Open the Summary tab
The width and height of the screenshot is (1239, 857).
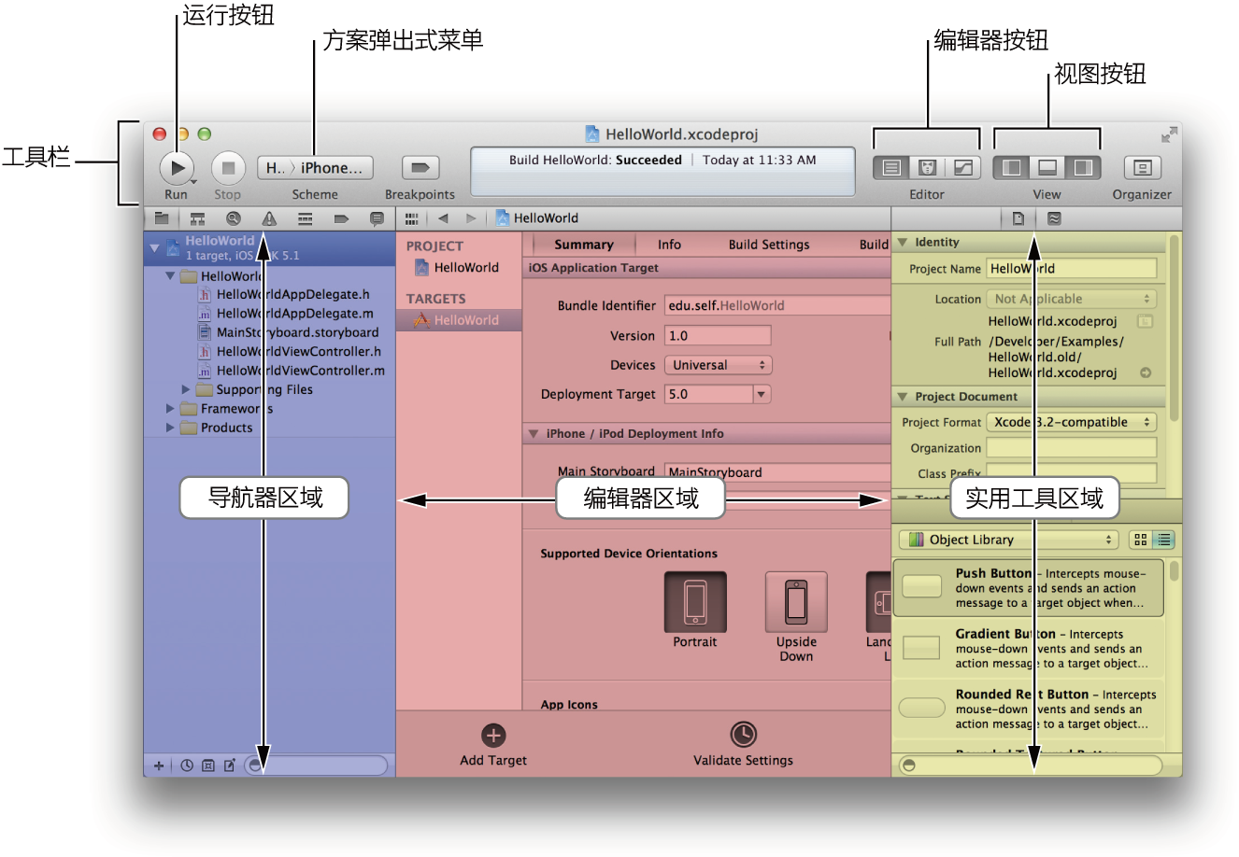[x=584, y=245]
